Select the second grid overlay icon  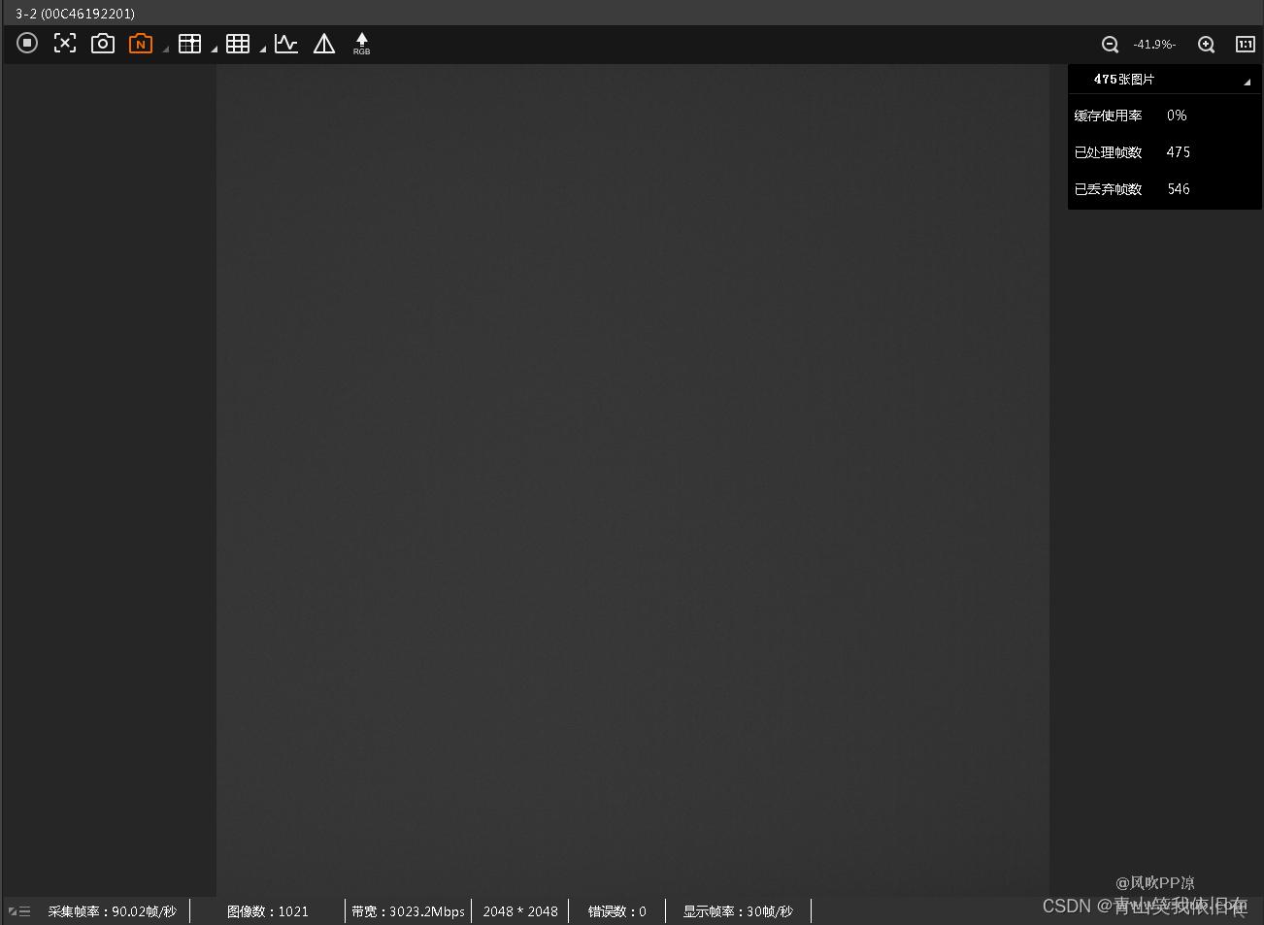tap(238, 44)
